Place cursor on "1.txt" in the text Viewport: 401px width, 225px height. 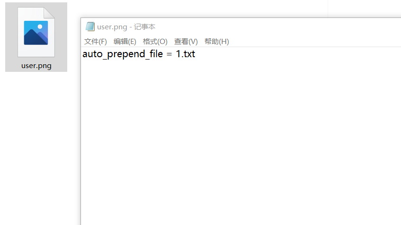coord(186,54)
